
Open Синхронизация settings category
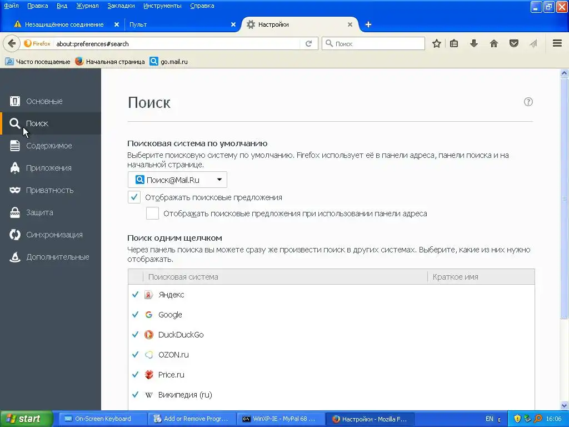(51, 235)
